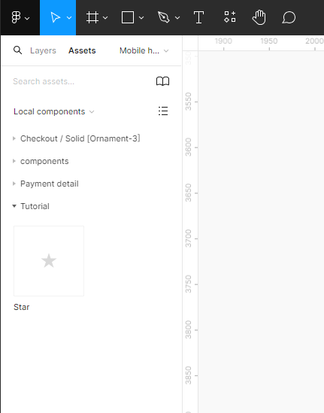Select the Comment tool
Screen dimensions: 324x413
tap(289, 17)
